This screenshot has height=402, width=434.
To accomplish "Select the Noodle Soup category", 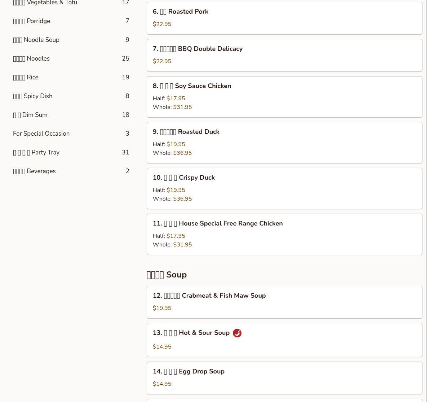I will (71, 40).
